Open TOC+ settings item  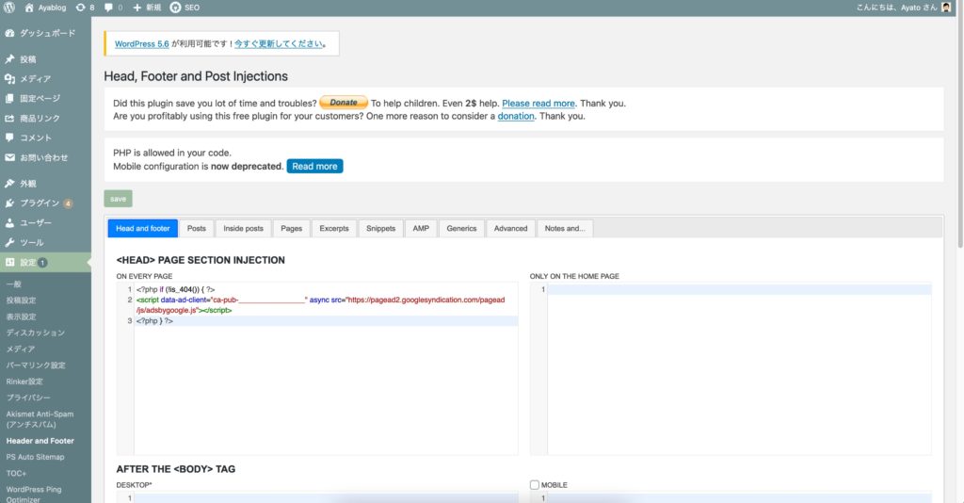(16, 474)
